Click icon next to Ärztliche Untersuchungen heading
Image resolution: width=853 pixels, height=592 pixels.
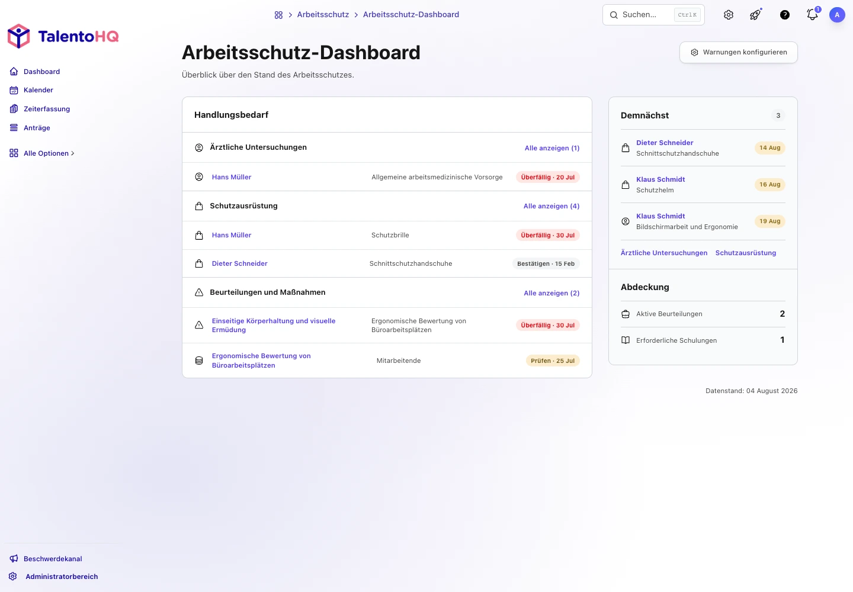pyautogui.click(x=199, y=147)
